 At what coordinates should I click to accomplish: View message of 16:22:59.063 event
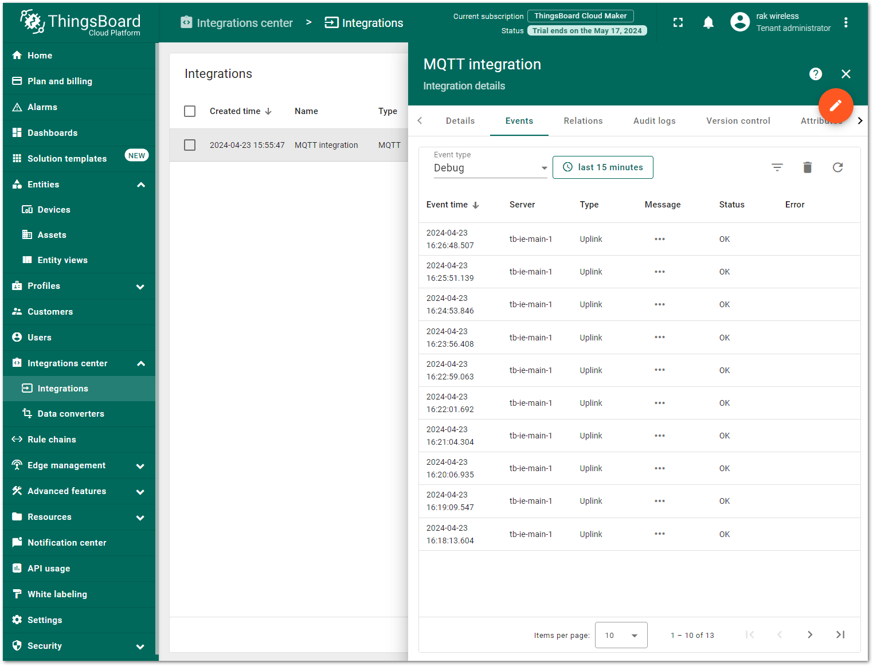[660, 370]
